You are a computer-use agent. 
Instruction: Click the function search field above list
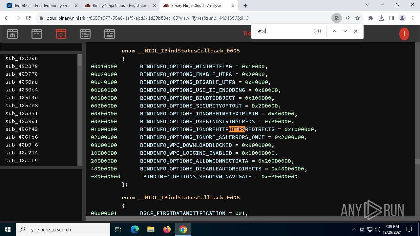click(41, 47)
